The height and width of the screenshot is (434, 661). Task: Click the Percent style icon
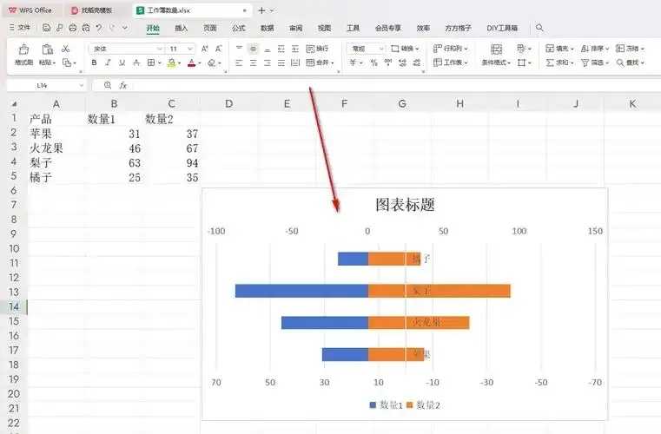pyautogui.click(x=373, y=62)
